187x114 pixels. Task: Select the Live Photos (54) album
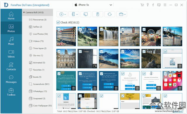(x=38, y=34)
